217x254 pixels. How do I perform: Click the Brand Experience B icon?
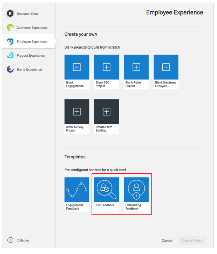[10, 69]
